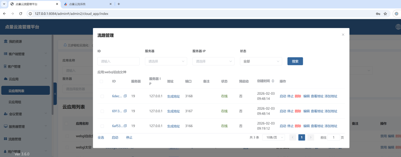Open 我的资源 in the sidebar
Image resolution: width=401 pixels, height=157 pixels.
pyautogui.click(x=15, y=42)
